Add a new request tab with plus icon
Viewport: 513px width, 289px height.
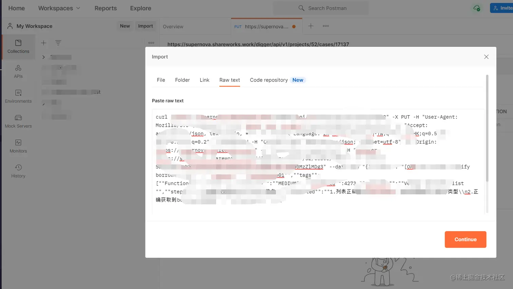pyautogui.click(x=311, y=26)
